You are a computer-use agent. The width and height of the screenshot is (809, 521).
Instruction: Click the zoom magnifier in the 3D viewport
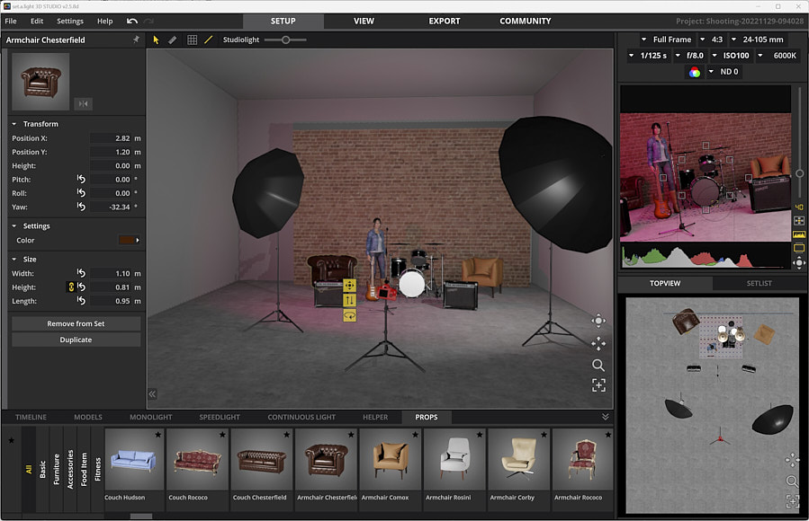click(598, 365)
